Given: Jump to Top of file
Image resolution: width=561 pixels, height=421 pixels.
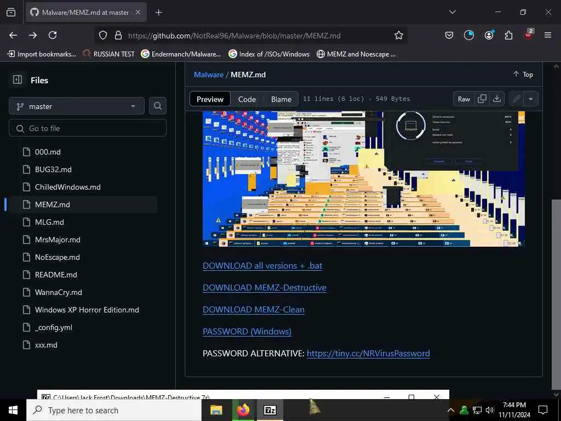Looking at the screenshot, I should [523, 74].
